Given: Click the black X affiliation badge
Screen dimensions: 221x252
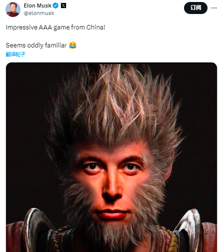Looking at the screenshot, I should pos(63,5).
